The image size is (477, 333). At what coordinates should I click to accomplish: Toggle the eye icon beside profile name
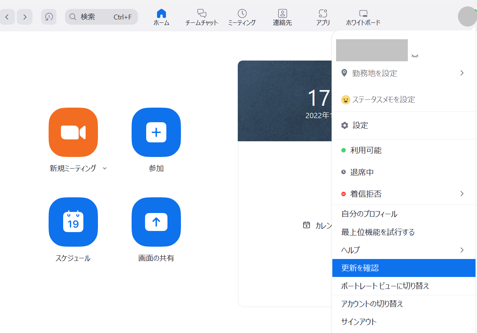tap(415, 56)
